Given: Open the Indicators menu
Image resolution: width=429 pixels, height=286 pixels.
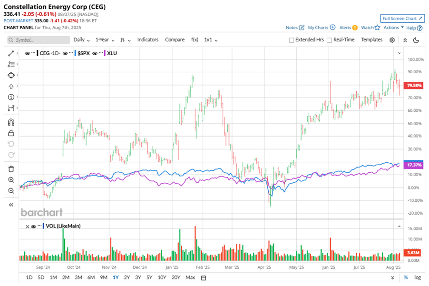Looking at the screenshot, I should 148,39.
